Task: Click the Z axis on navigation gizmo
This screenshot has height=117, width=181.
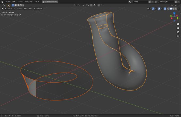Action: (x=174, y=13)
